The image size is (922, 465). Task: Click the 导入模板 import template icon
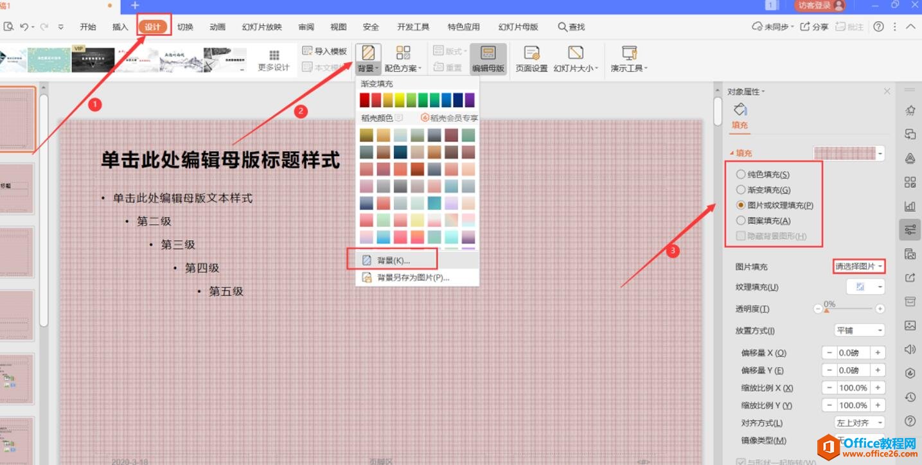coord(308,51)
